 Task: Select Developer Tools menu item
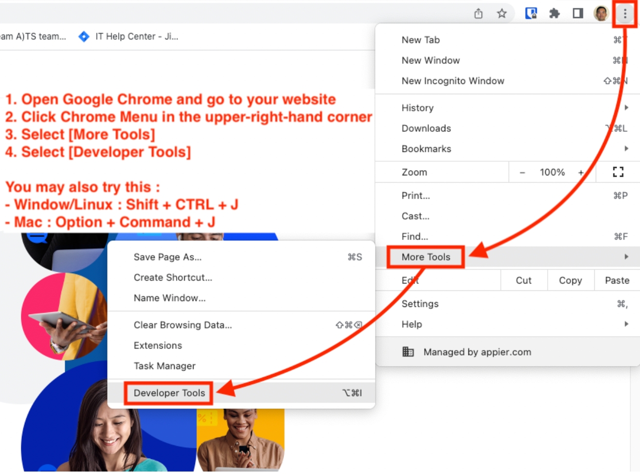click(169, 393)
